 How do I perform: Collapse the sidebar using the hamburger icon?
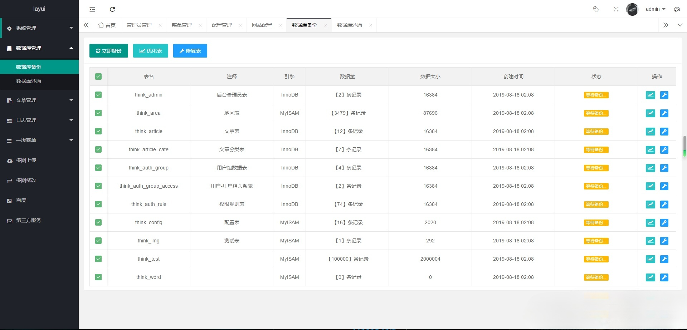click(x=92, y=9)
